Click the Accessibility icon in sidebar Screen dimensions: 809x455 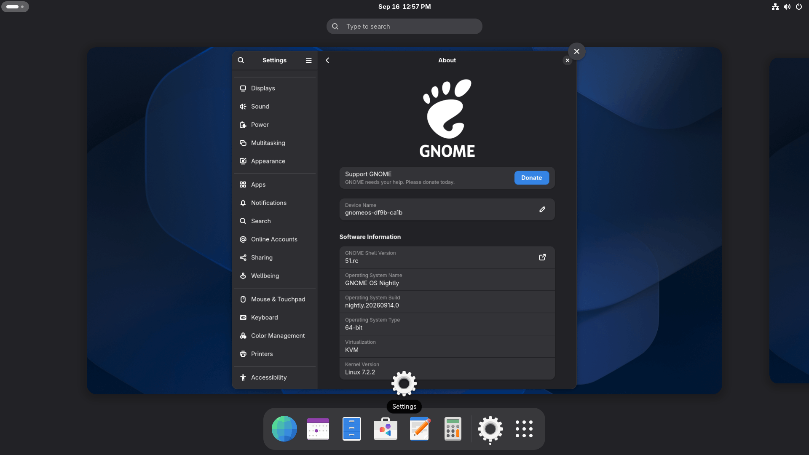point(243,377)
